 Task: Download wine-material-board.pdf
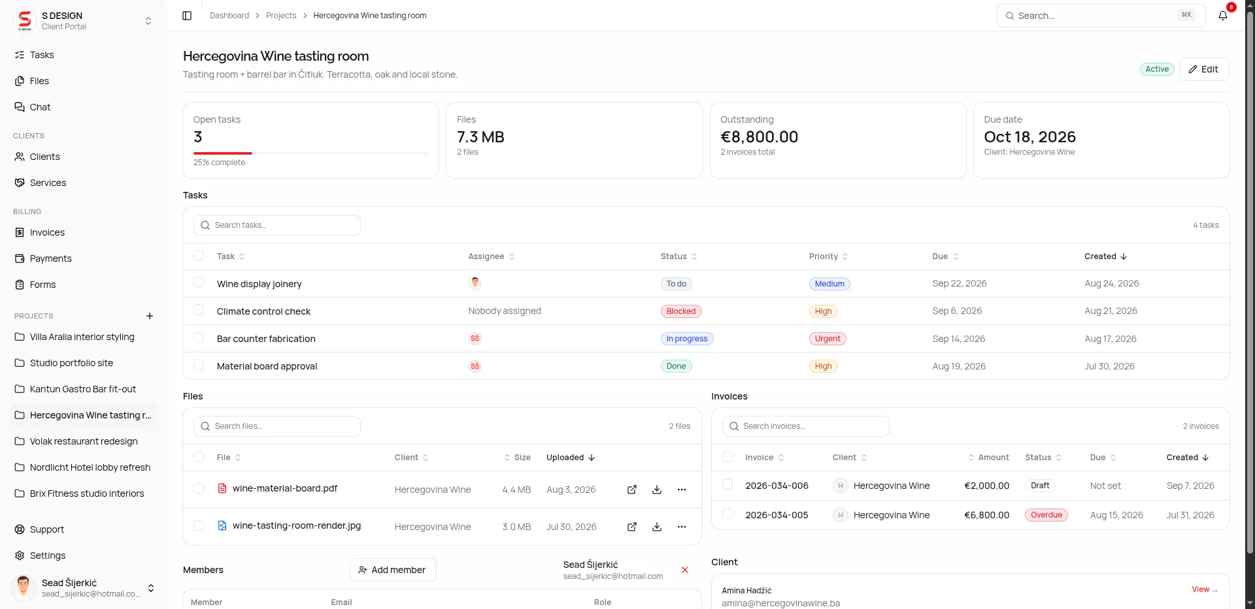[657, 490]
